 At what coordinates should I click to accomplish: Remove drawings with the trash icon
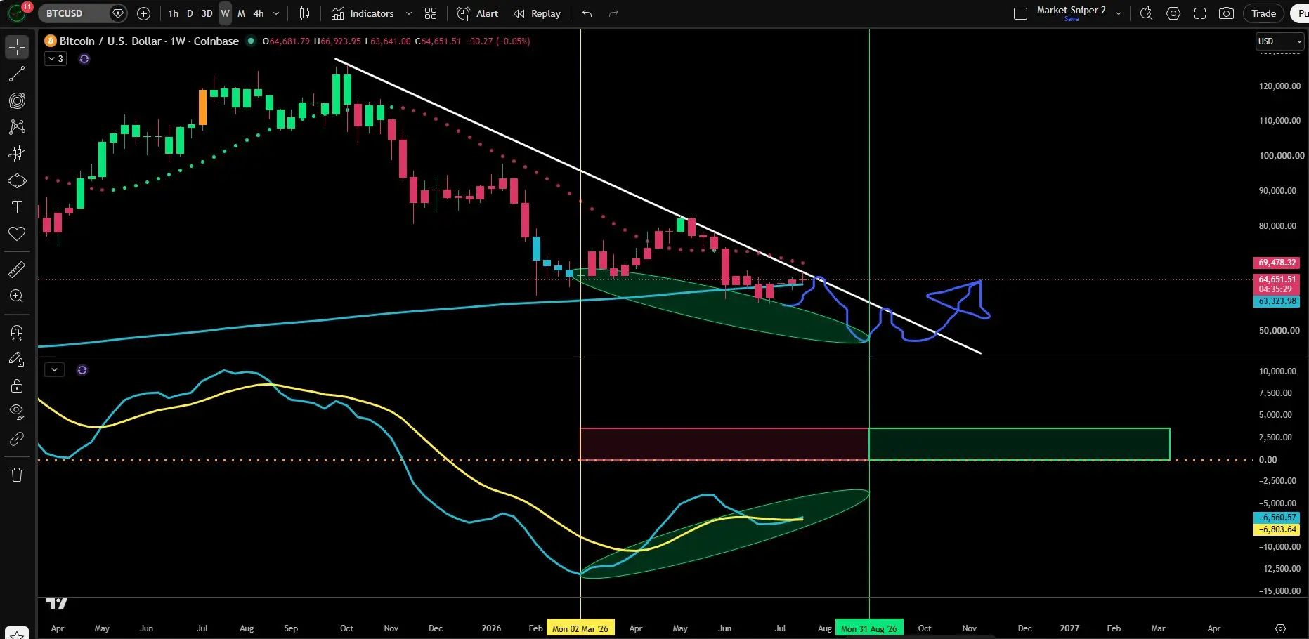pyautogui.click(x=17, y=475)
